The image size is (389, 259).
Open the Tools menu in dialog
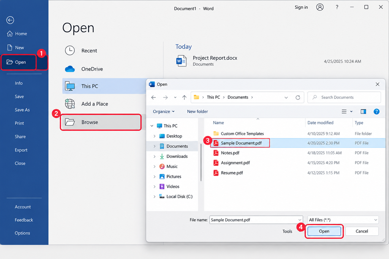click(287, 232)
